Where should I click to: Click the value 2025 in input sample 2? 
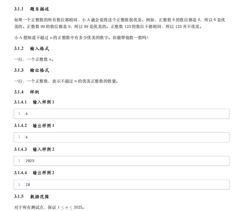30,161
